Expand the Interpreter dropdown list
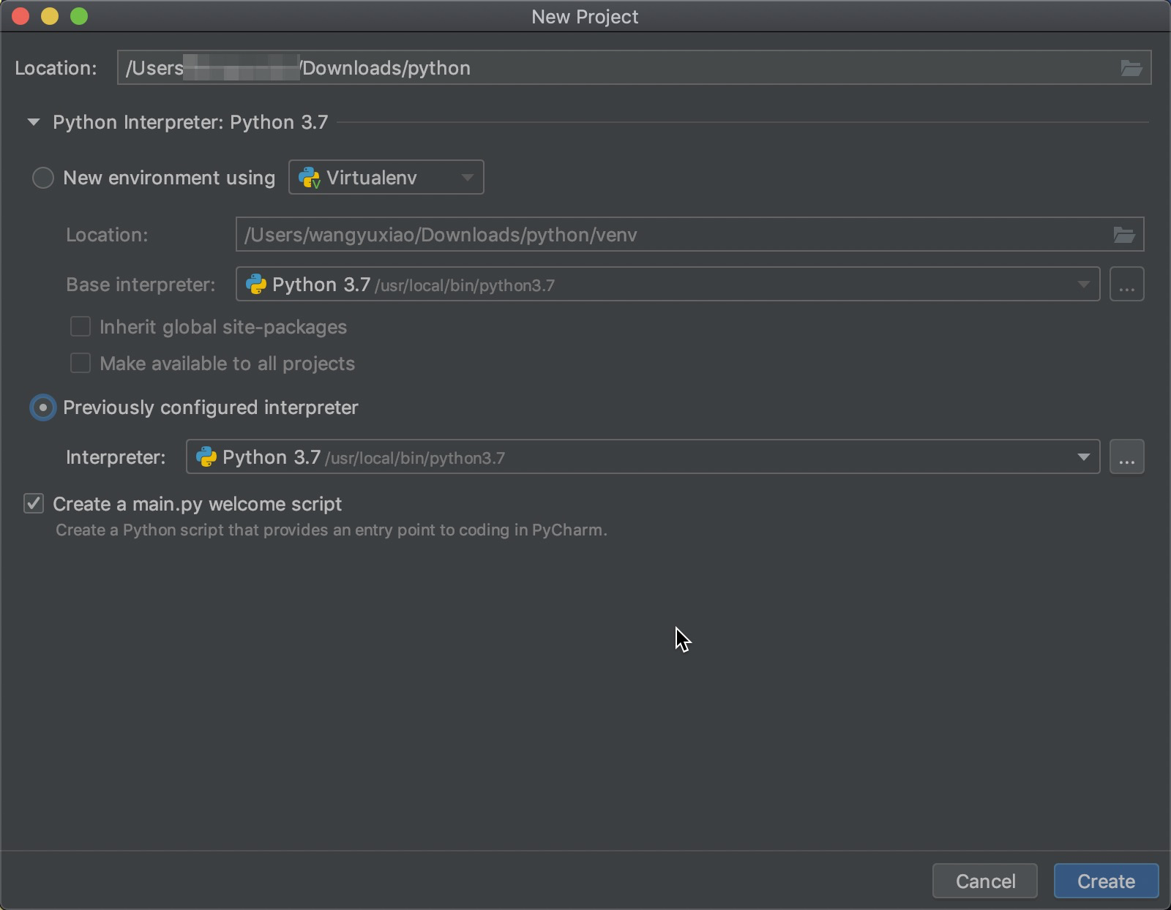 coord(1084,456)
